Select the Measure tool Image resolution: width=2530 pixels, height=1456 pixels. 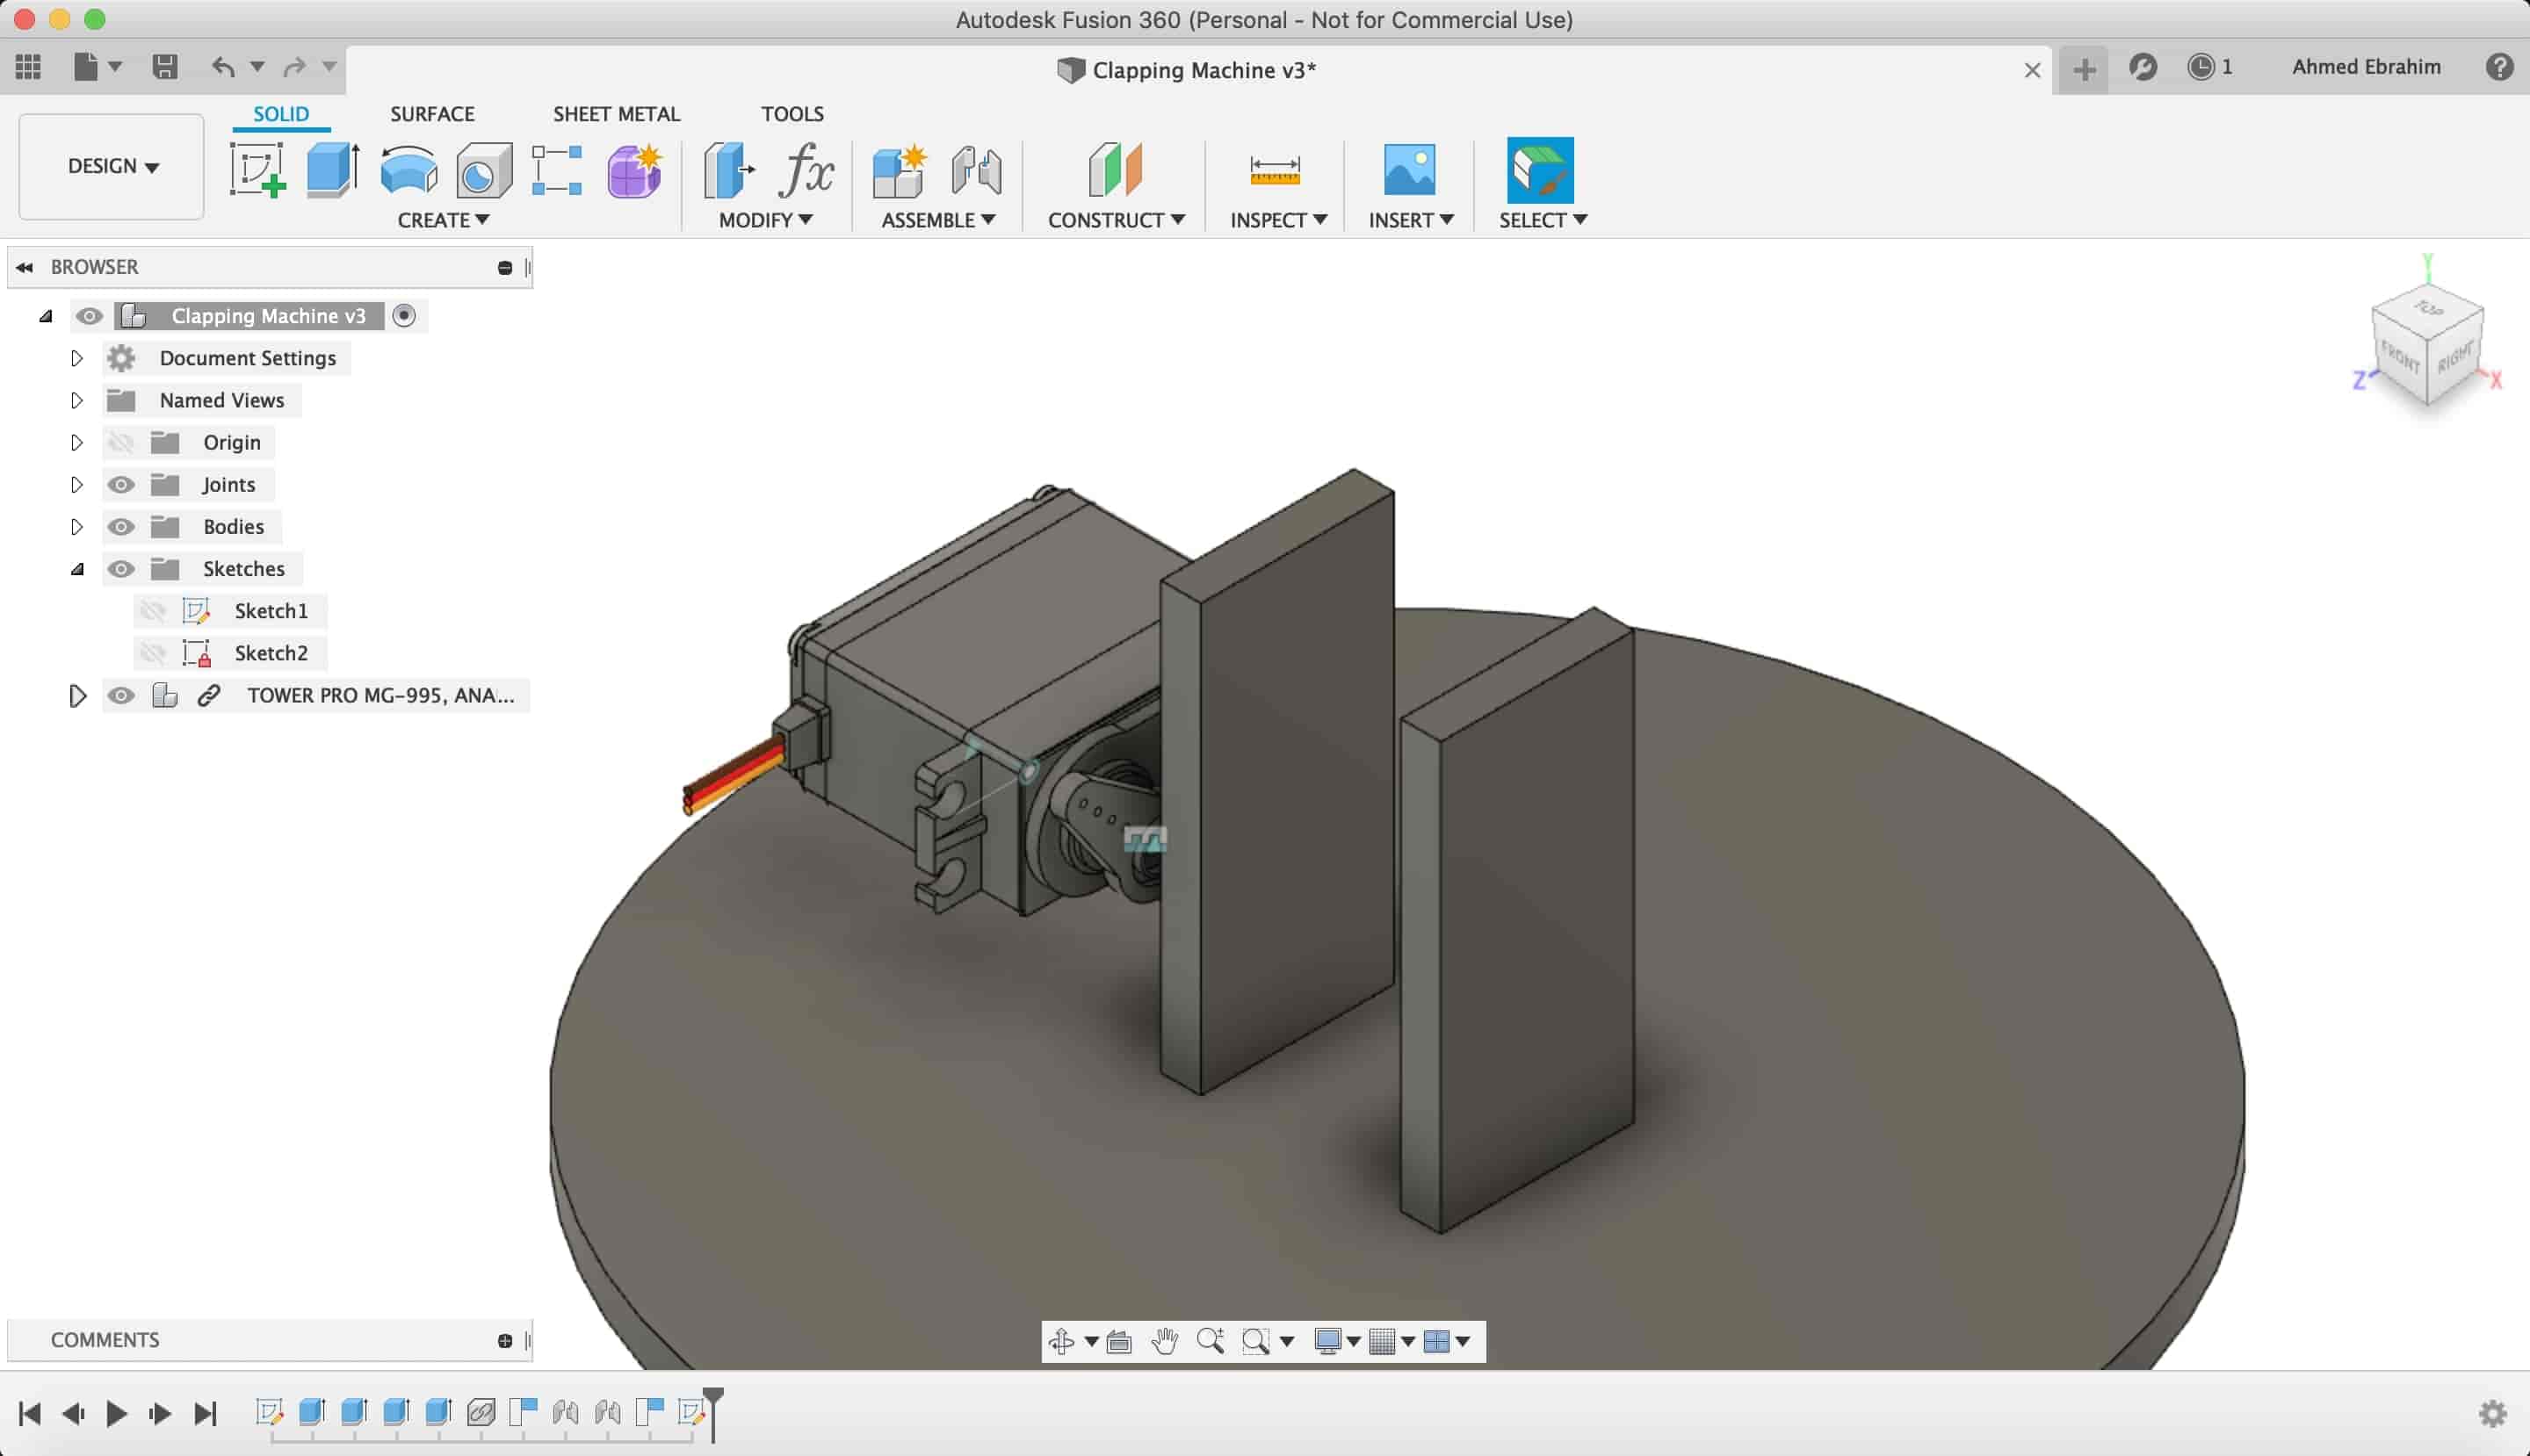pos(1276,170)
